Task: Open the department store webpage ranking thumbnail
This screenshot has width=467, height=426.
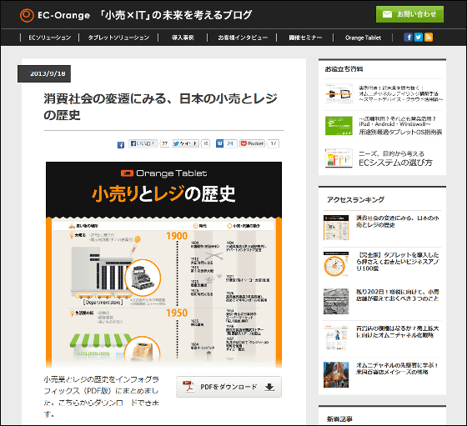Action: [336, 338]
